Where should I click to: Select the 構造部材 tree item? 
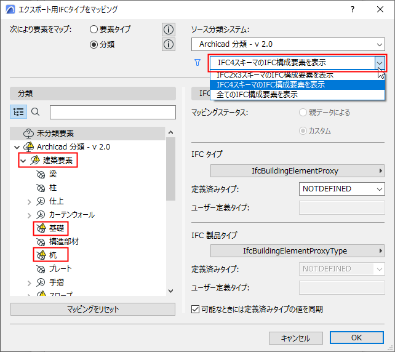[x=64, y=242]
